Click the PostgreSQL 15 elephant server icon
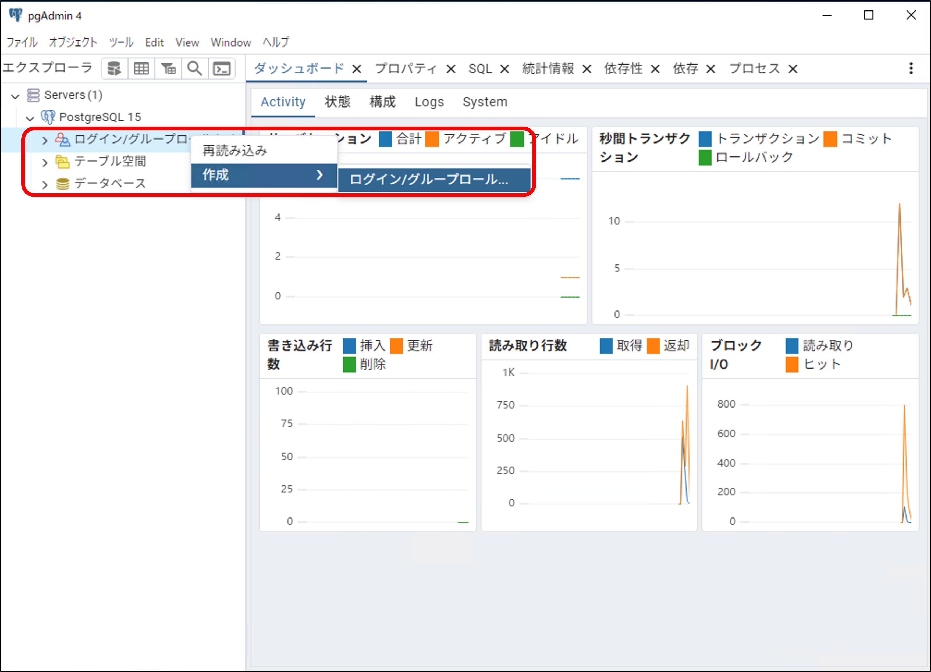 coord(48,117)
